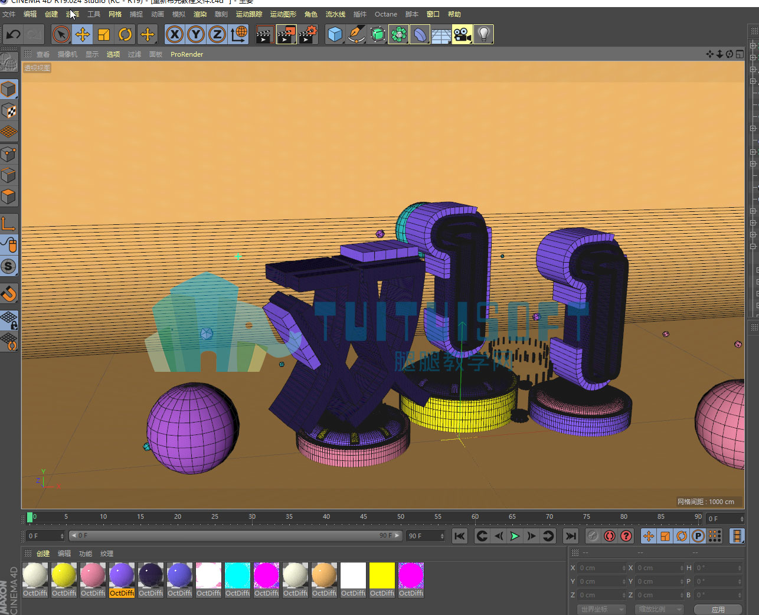
Task: Enable Snap with the S icon
Action: coord(9,266)
